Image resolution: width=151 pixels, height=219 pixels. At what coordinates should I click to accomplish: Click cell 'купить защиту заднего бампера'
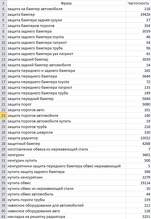coord(66,172)
